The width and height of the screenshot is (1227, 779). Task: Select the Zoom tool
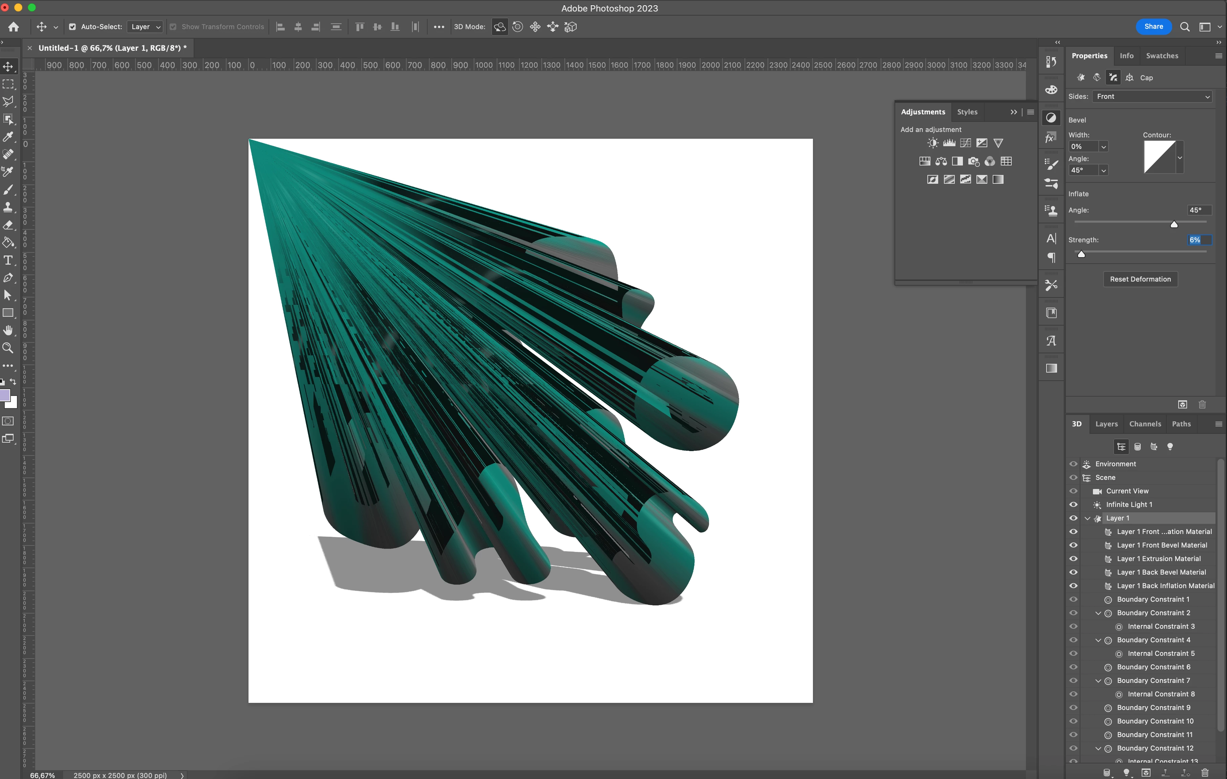pyautogui.click(x=8, y=348)
